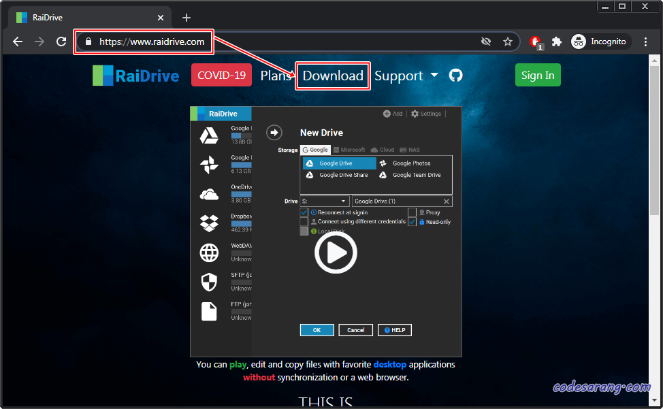Click the RaiDrive logo on the page
663x409 pixels.
135,76
